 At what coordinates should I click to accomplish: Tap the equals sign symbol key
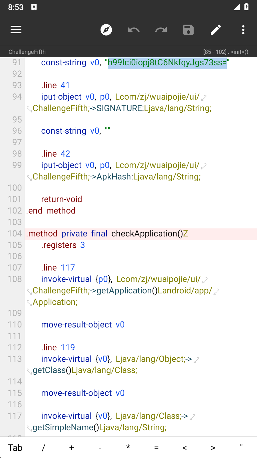pos(156,448)
